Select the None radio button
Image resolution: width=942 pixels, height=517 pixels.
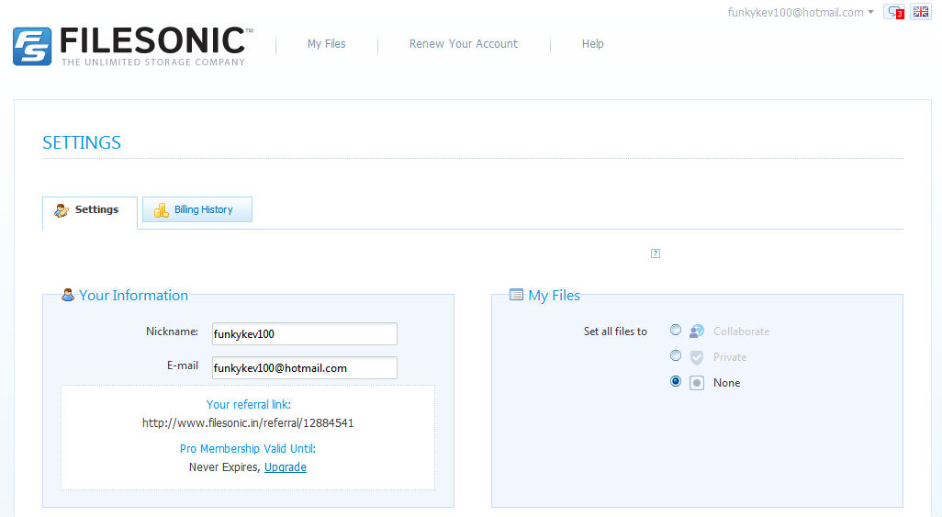(x=676, y=382)
